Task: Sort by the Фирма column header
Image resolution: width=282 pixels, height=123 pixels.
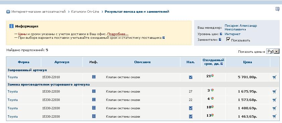Action: pos(23,62)
